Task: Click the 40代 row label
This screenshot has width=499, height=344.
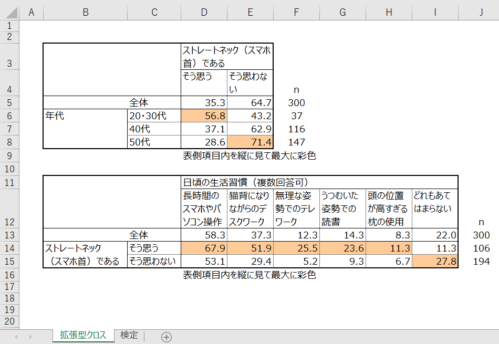Action: click(x=154, y=129)
